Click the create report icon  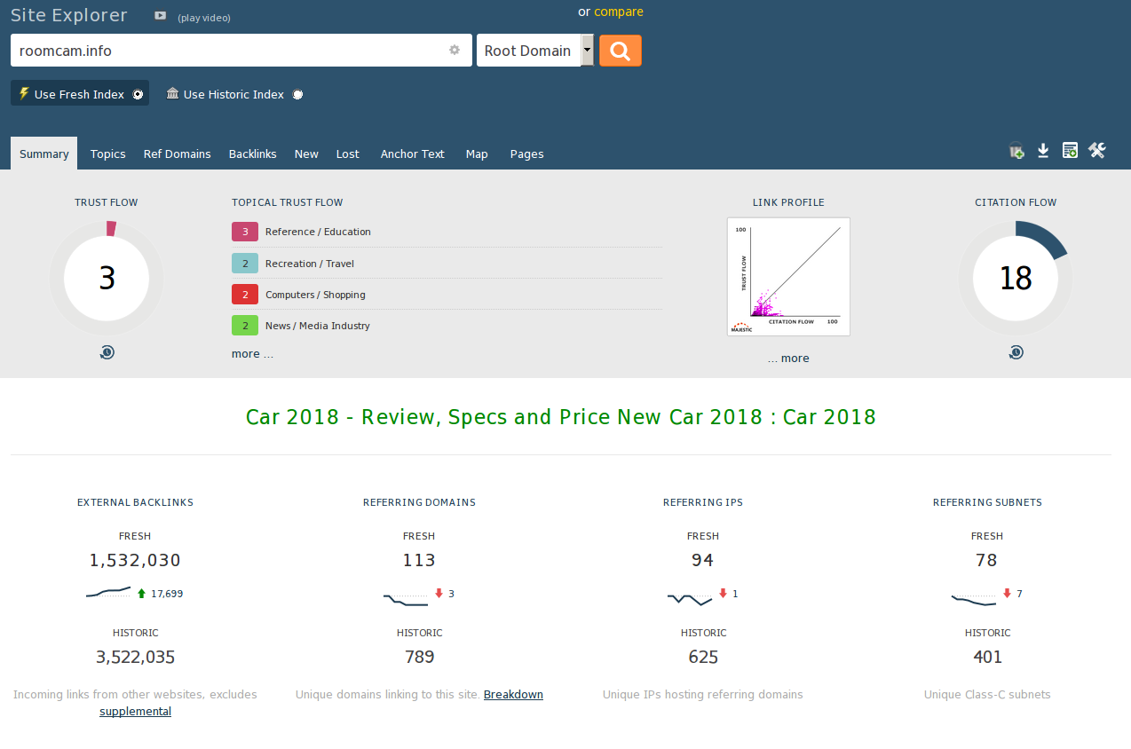pos(1070,151)
